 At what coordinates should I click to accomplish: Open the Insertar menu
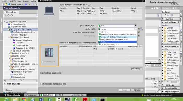26,1
